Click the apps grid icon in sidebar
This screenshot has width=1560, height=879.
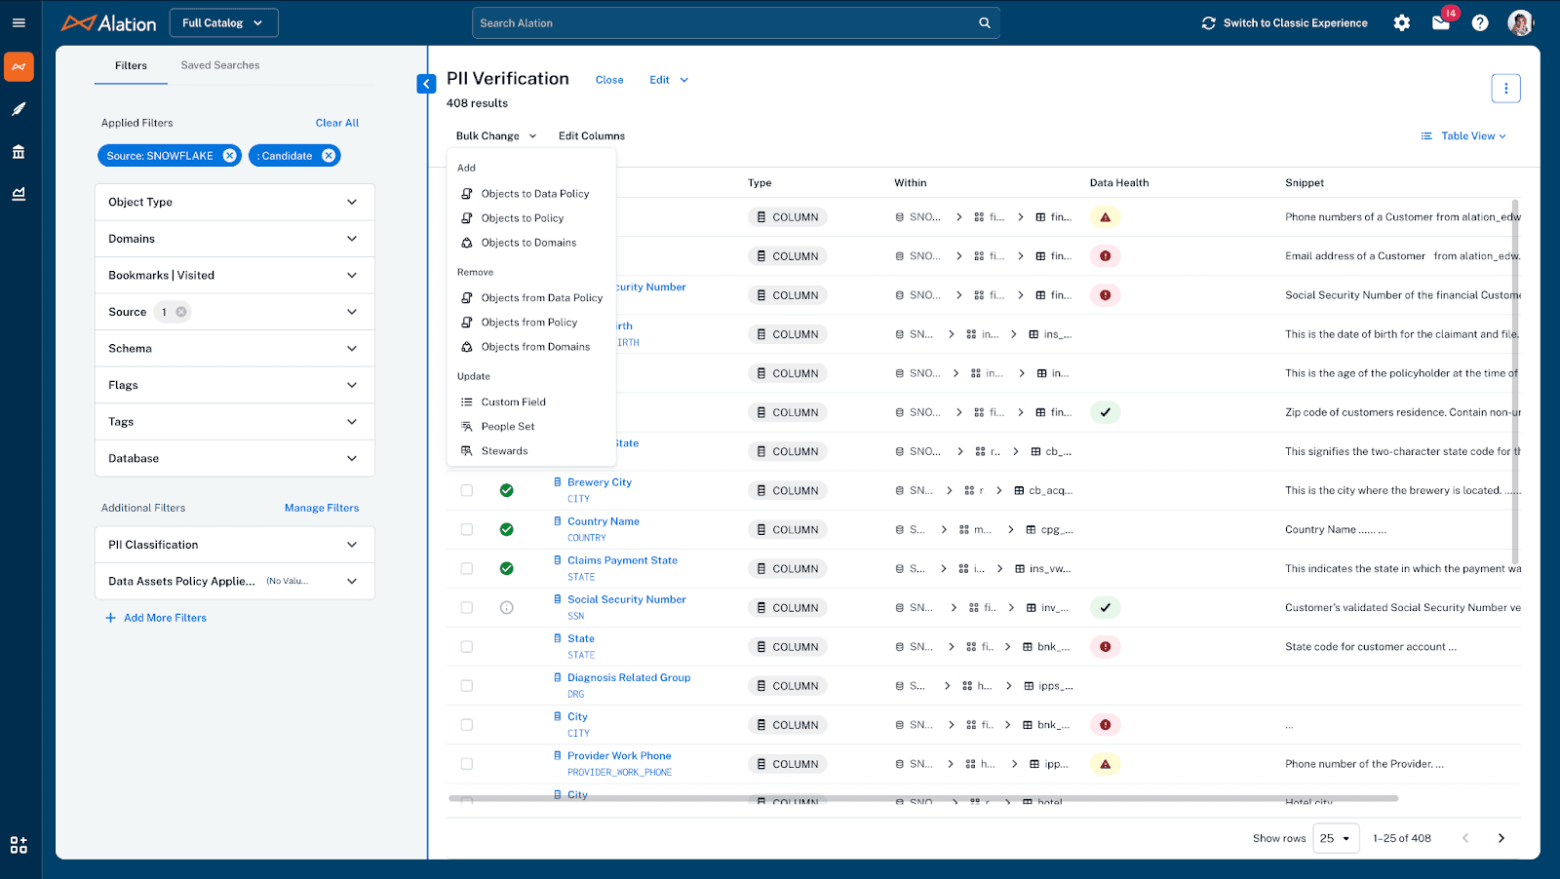tap(19, 845)
